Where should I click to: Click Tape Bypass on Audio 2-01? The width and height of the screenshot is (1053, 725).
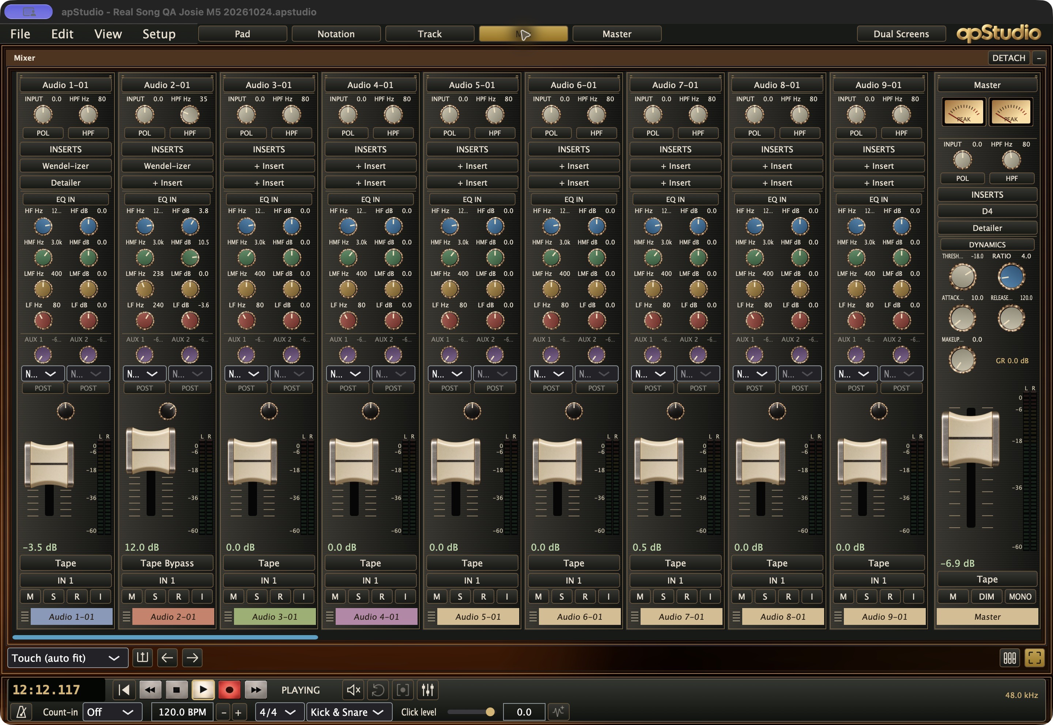click(167, 563)
